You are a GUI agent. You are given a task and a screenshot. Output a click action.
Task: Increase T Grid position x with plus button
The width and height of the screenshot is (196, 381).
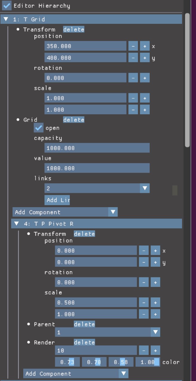[145, 46]
